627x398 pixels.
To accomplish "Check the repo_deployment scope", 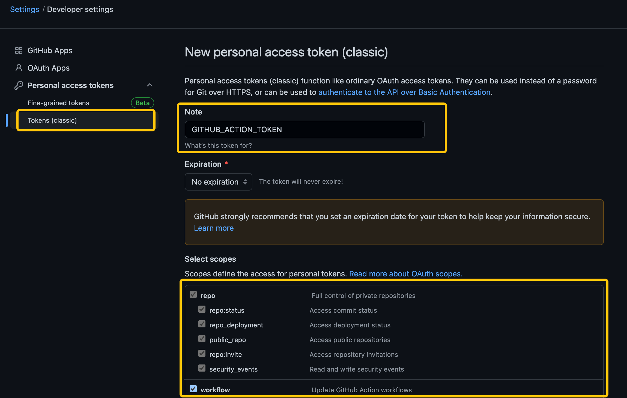I will tap(202, 324).
